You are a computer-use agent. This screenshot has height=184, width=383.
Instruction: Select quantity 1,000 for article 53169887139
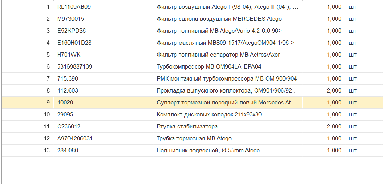(x=334, y=66)
